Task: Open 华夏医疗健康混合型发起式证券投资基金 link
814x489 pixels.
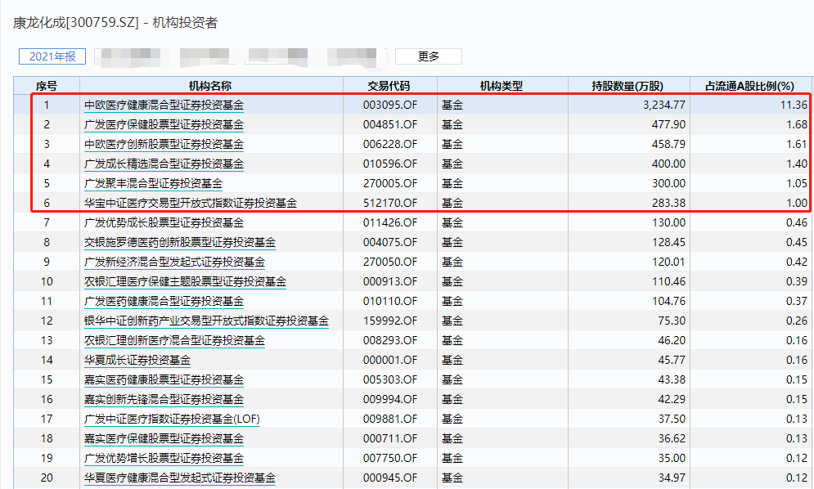Action: pyautogui.click(x=179, y=478)
